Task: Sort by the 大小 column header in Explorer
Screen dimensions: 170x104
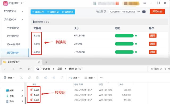Action: 121,85
